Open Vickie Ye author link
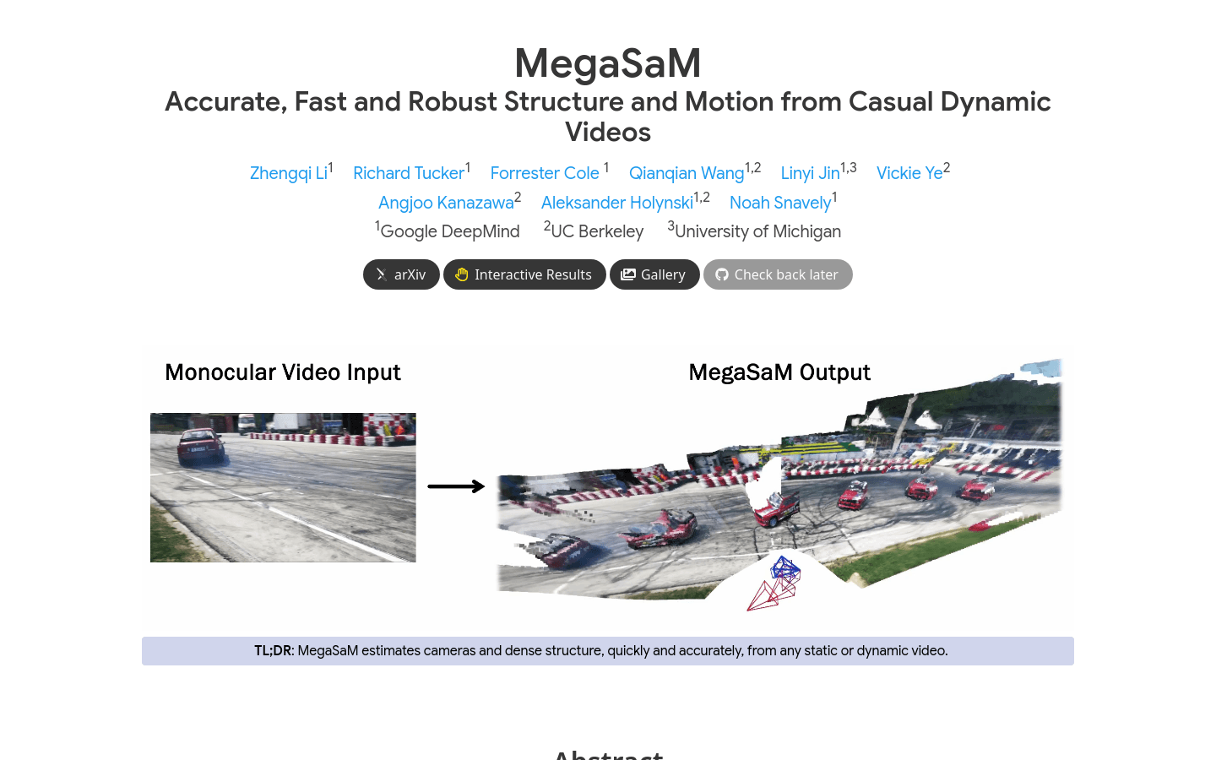Viewport: 1216px width, 760px height. pyautogui.click(x=909, y=173)
